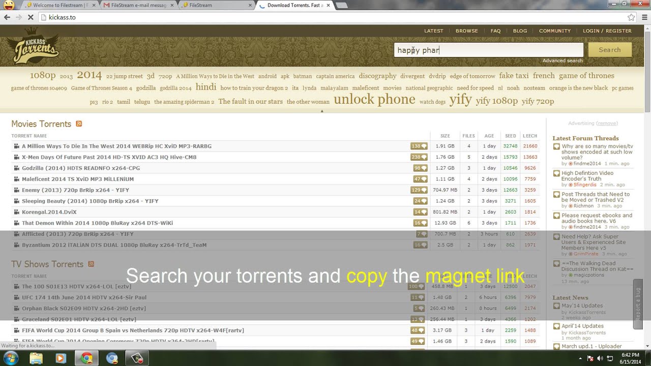
Task: Open the Windows Start button
Action: click(x=11, y=358)
